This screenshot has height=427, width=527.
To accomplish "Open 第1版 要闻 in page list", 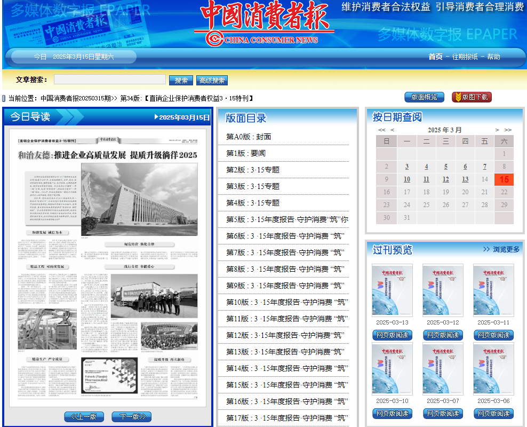I will [x=246, y=153].
